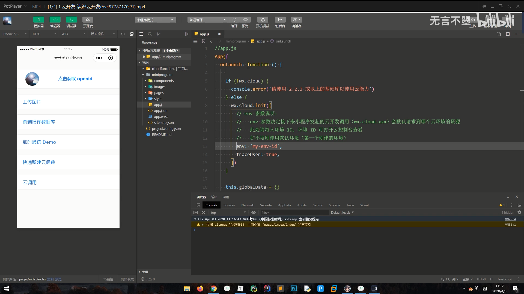Open the Wxml devtools tab
Image resolution: width=524 pixels, height=294 pixels.
tap(364, 205)
